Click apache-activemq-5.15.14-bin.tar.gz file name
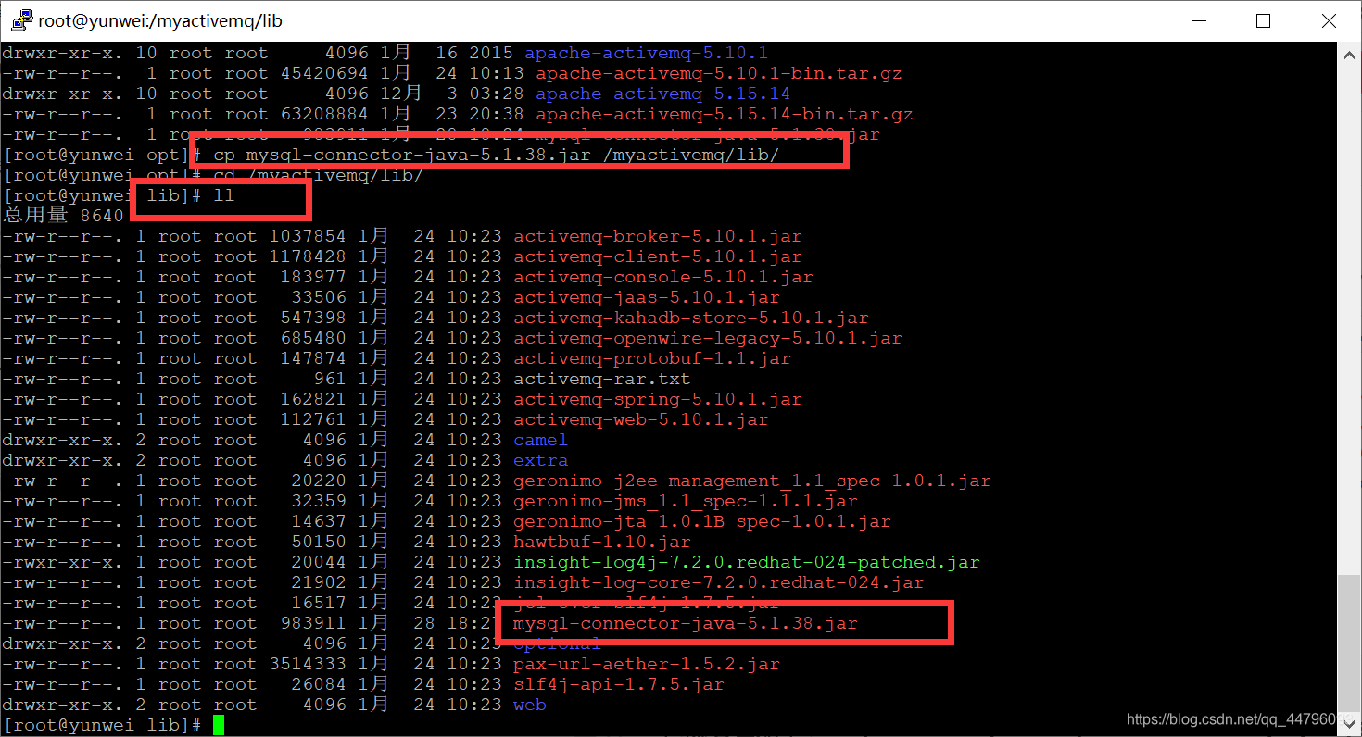The image size is (1362, 737). (724, 114)
